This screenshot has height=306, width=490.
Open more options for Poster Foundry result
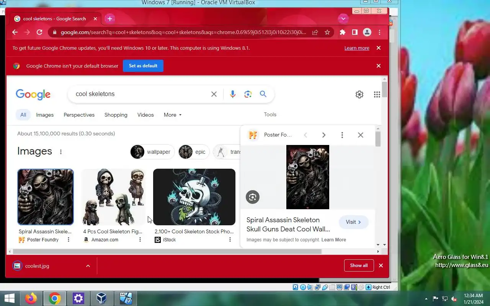(69, 240)
